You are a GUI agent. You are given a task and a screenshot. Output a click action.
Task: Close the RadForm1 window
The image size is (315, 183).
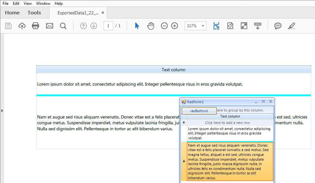(271, 102)
